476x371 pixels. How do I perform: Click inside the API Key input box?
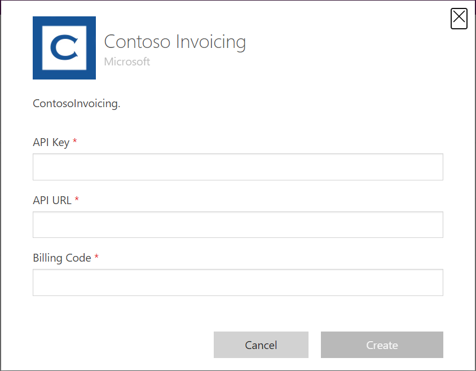[x=237, y=167]
